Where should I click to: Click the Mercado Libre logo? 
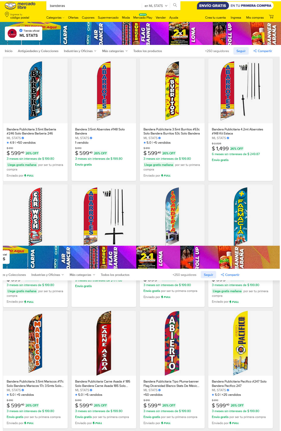pos(20,6)
